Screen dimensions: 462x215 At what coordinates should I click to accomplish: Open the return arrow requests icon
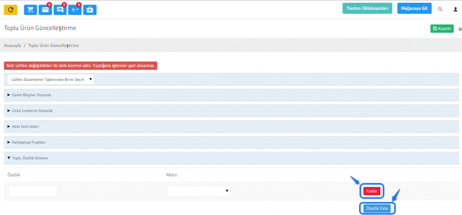pyautogui.click(x=74, y=9)
